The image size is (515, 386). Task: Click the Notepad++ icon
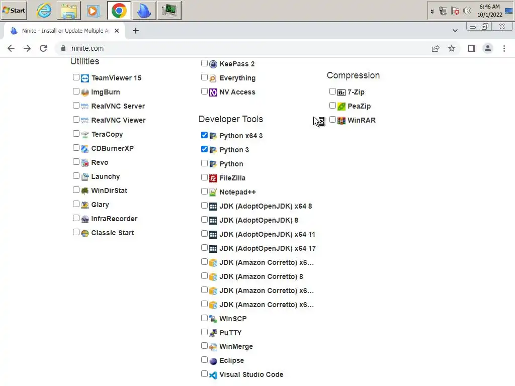213,192
